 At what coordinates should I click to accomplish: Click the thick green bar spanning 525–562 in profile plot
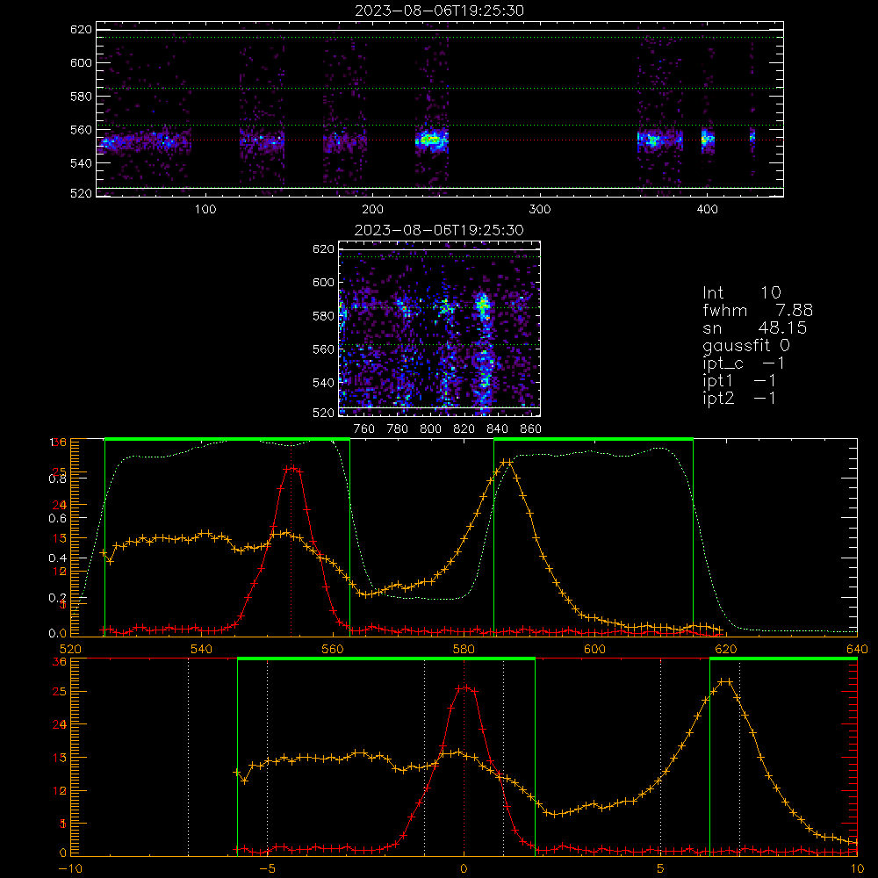(x=227, y=440)
